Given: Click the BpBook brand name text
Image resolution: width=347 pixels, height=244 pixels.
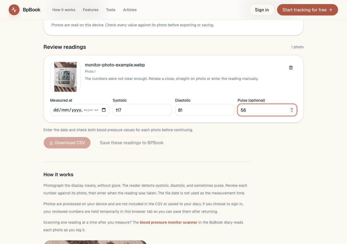Looking at the screenshot, I should coord(31,10).
